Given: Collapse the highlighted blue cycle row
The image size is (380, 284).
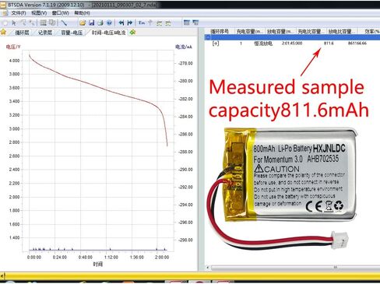Looking at the screenshot, I should pyautogui.click(x=208, y=37).
